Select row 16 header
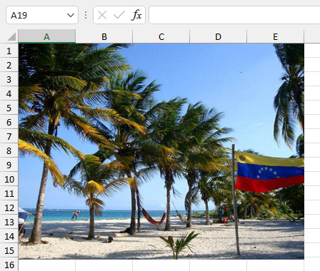 point(9,265)
